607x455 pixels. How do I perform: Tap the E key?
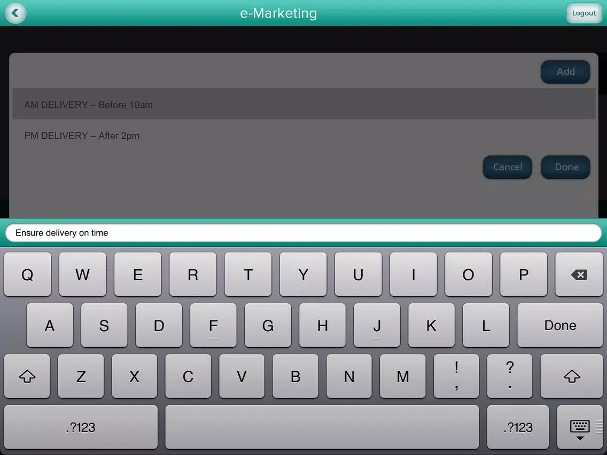[x=138, y=274]
